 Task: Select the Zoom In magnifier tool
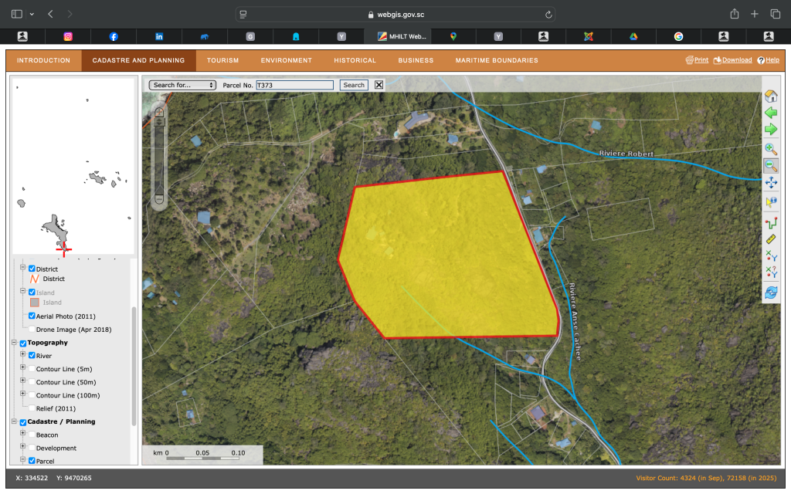coord(770,148)
